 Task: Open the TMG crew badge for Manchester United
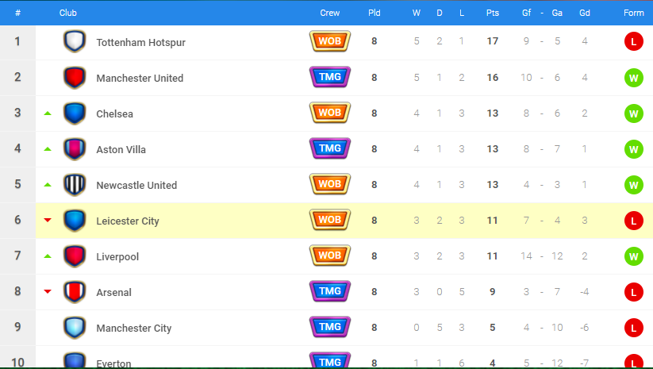pos(330,77)
